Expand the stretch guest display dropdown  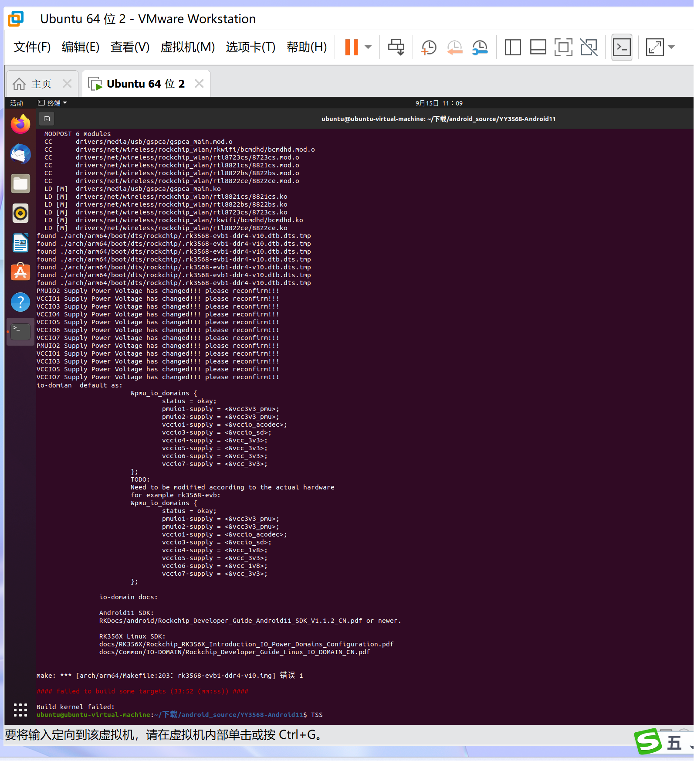click(671, 47)
